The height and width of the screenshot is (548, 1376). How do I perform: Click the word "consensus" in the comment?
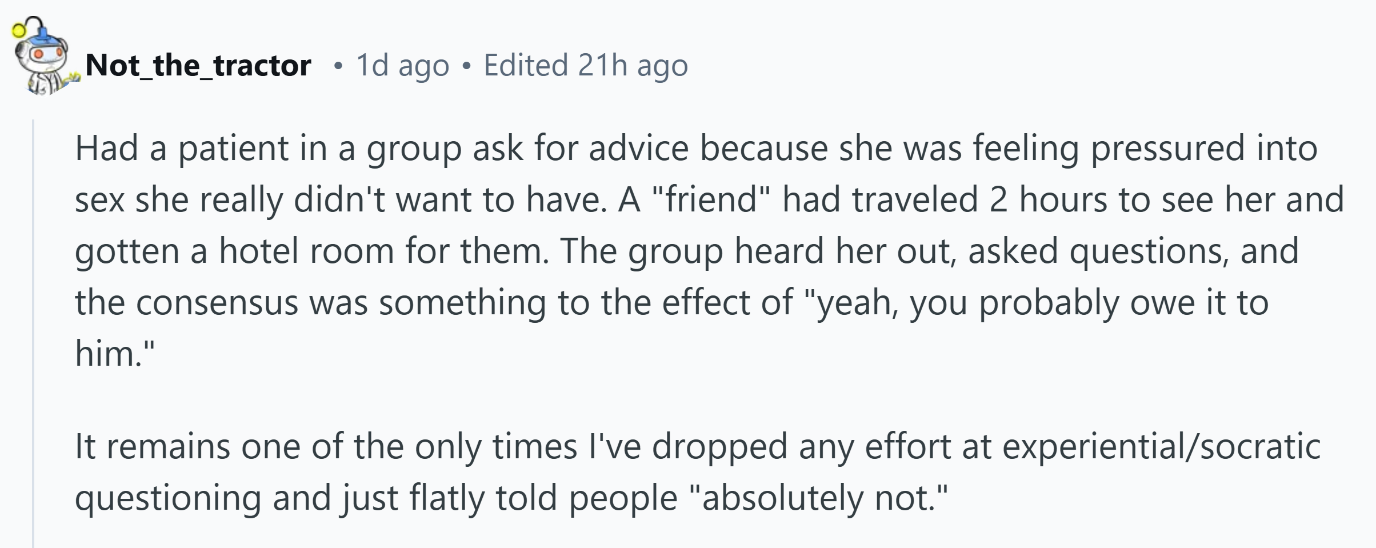217,303
